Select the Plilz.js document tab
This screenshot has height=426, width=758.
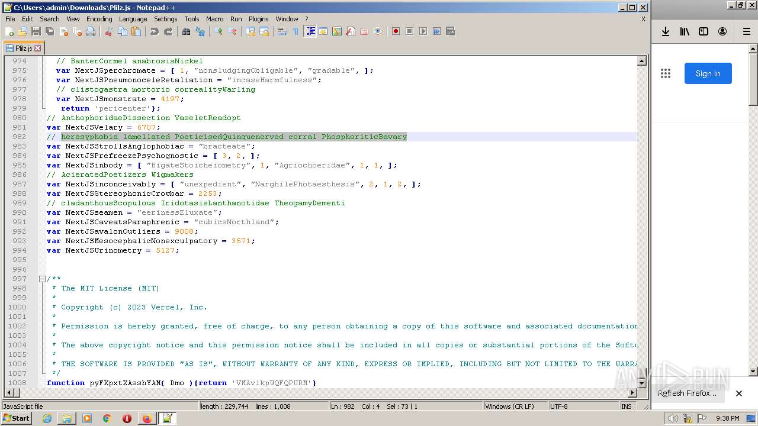[23, 48]
